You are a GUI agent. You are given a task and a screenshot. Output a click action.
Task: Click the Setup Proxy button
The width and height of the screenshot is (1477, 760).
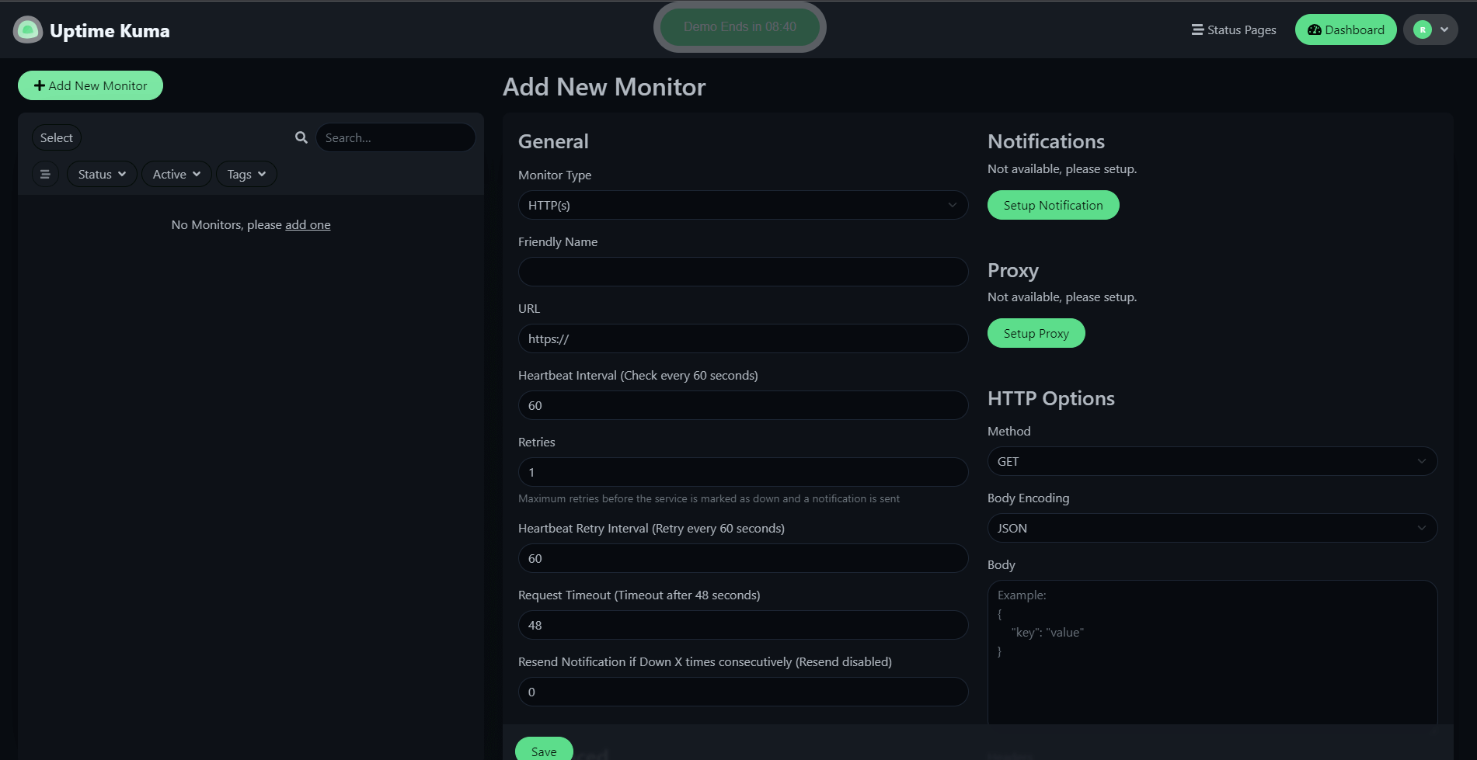1036,333
